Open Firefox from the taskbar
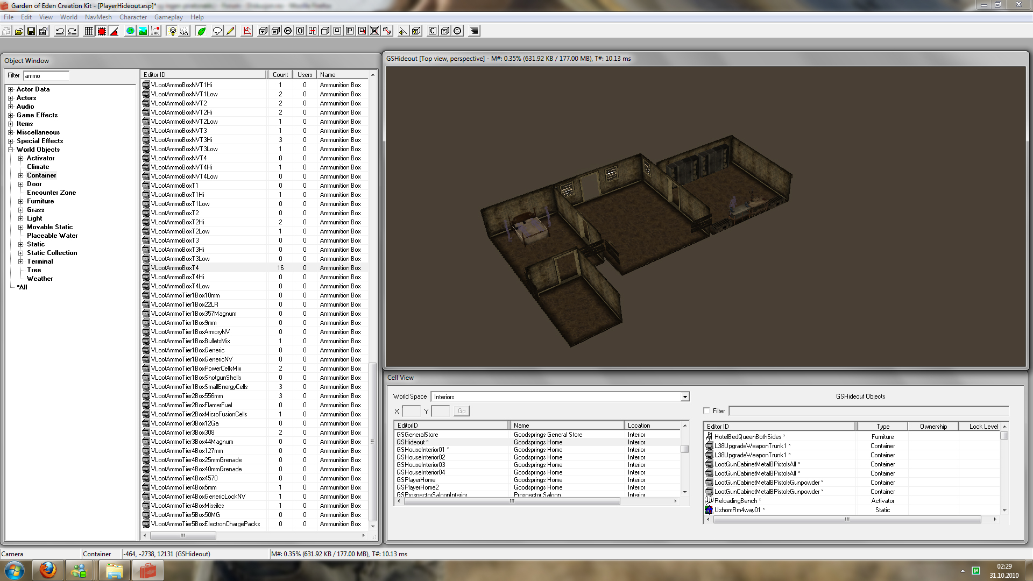The image size is (1033, 581). [48, 570]
